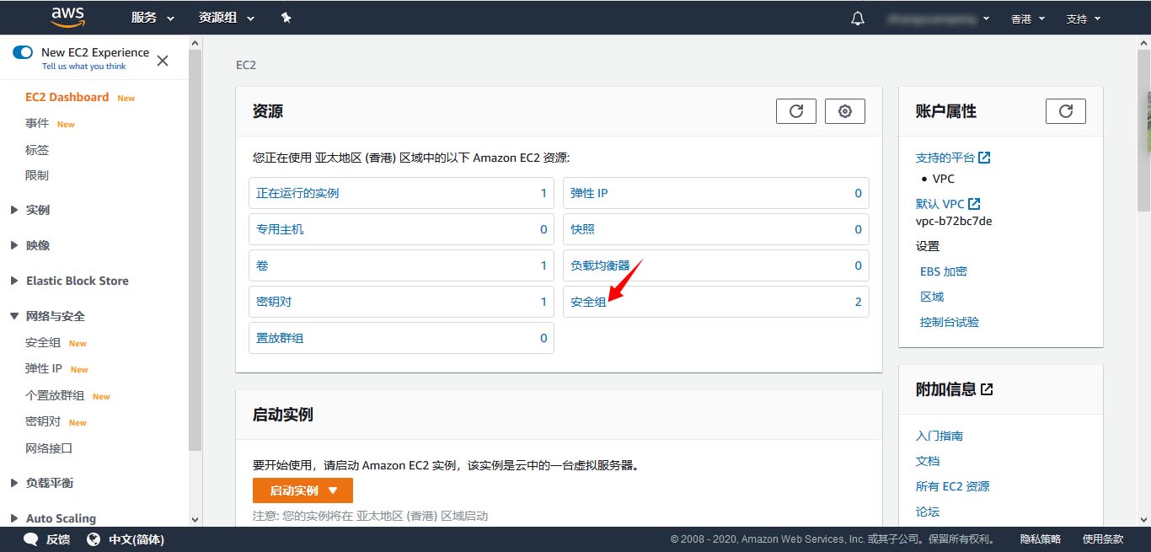Open 专用主机 resource link
The height and width of the screenshot is (552, 1151).
coord(280,229)
